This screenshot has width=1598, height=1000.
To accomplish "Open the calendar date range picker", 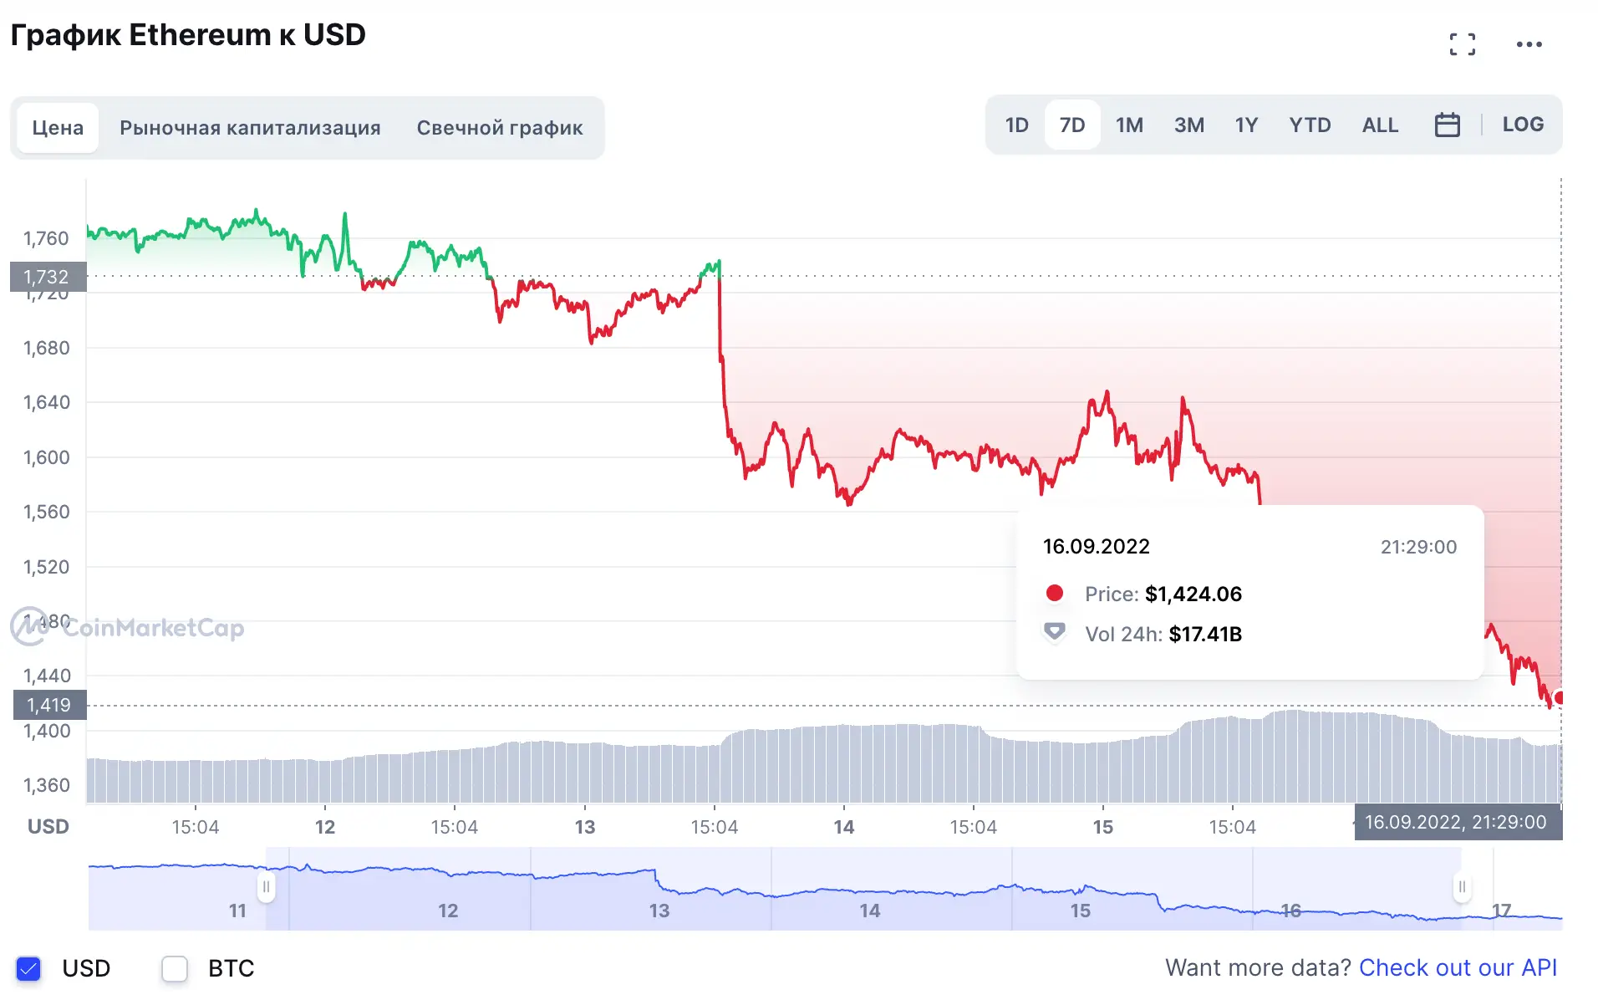I will [x=1447, y=125].
